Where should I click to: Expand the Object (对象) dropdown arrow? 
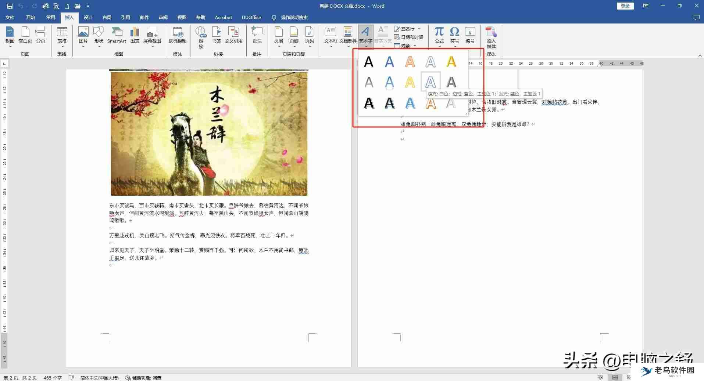pos(415,46)
